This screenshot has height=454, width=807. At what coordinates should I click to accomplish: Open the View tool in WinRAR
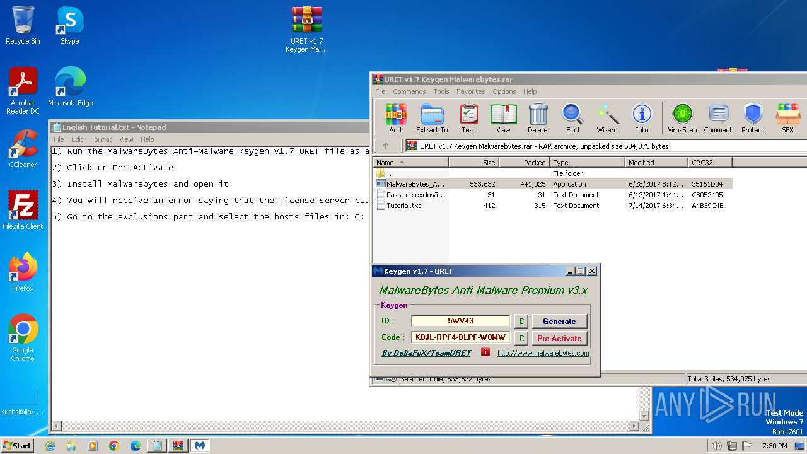tap(503, 119)
